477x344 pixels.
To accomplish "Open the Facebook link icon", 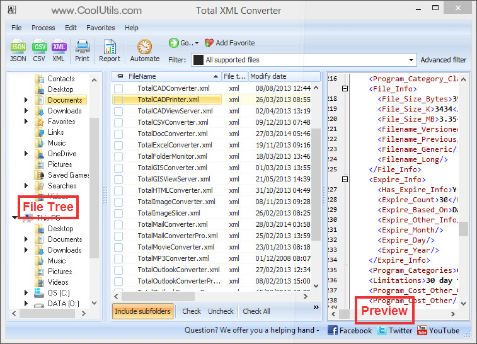I will tap(333, 330).
